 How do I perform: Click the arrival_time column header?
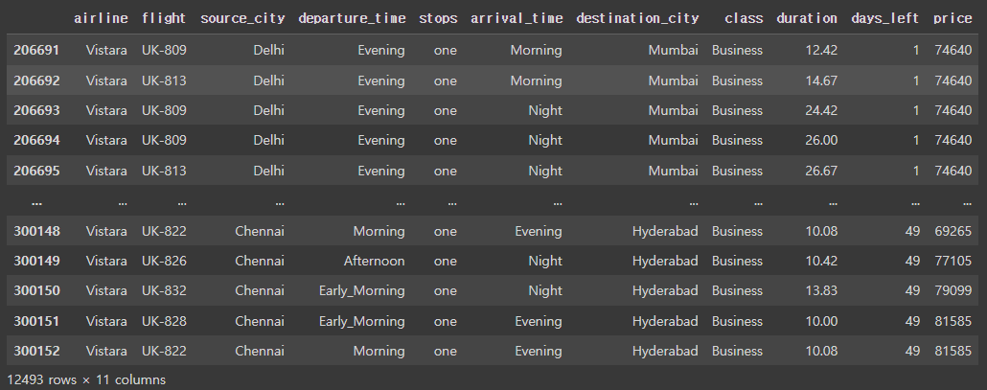(x=516, y=19)
